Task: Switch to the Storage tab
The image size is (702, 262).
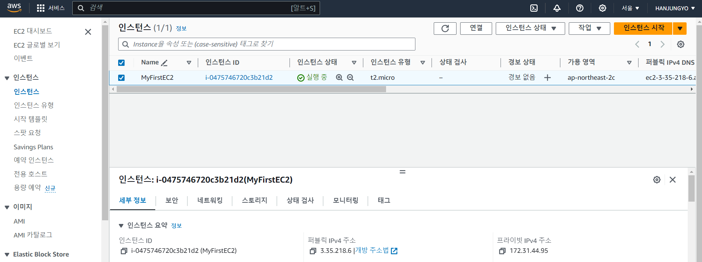Action: point(255,201)
